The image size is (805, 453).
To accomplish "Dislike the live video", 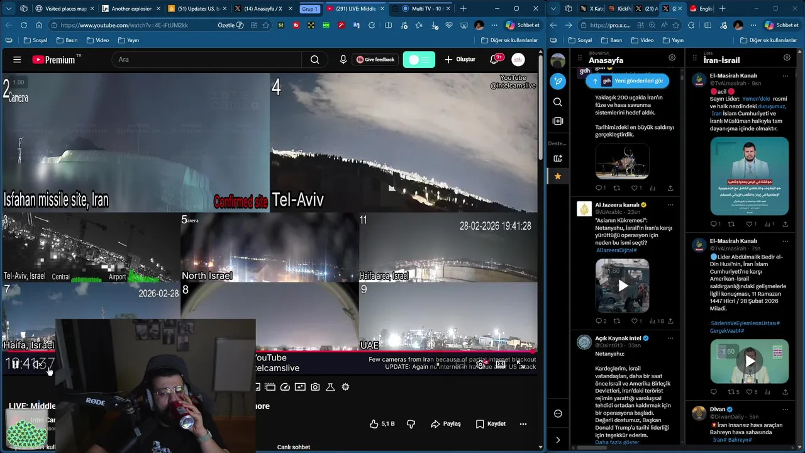I will click(x=411, y=424).
